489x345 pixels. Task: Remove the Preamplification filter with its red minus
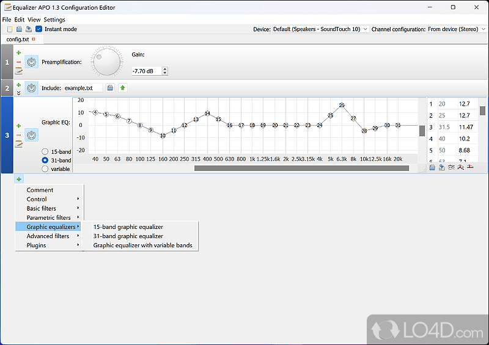(19, 62)
